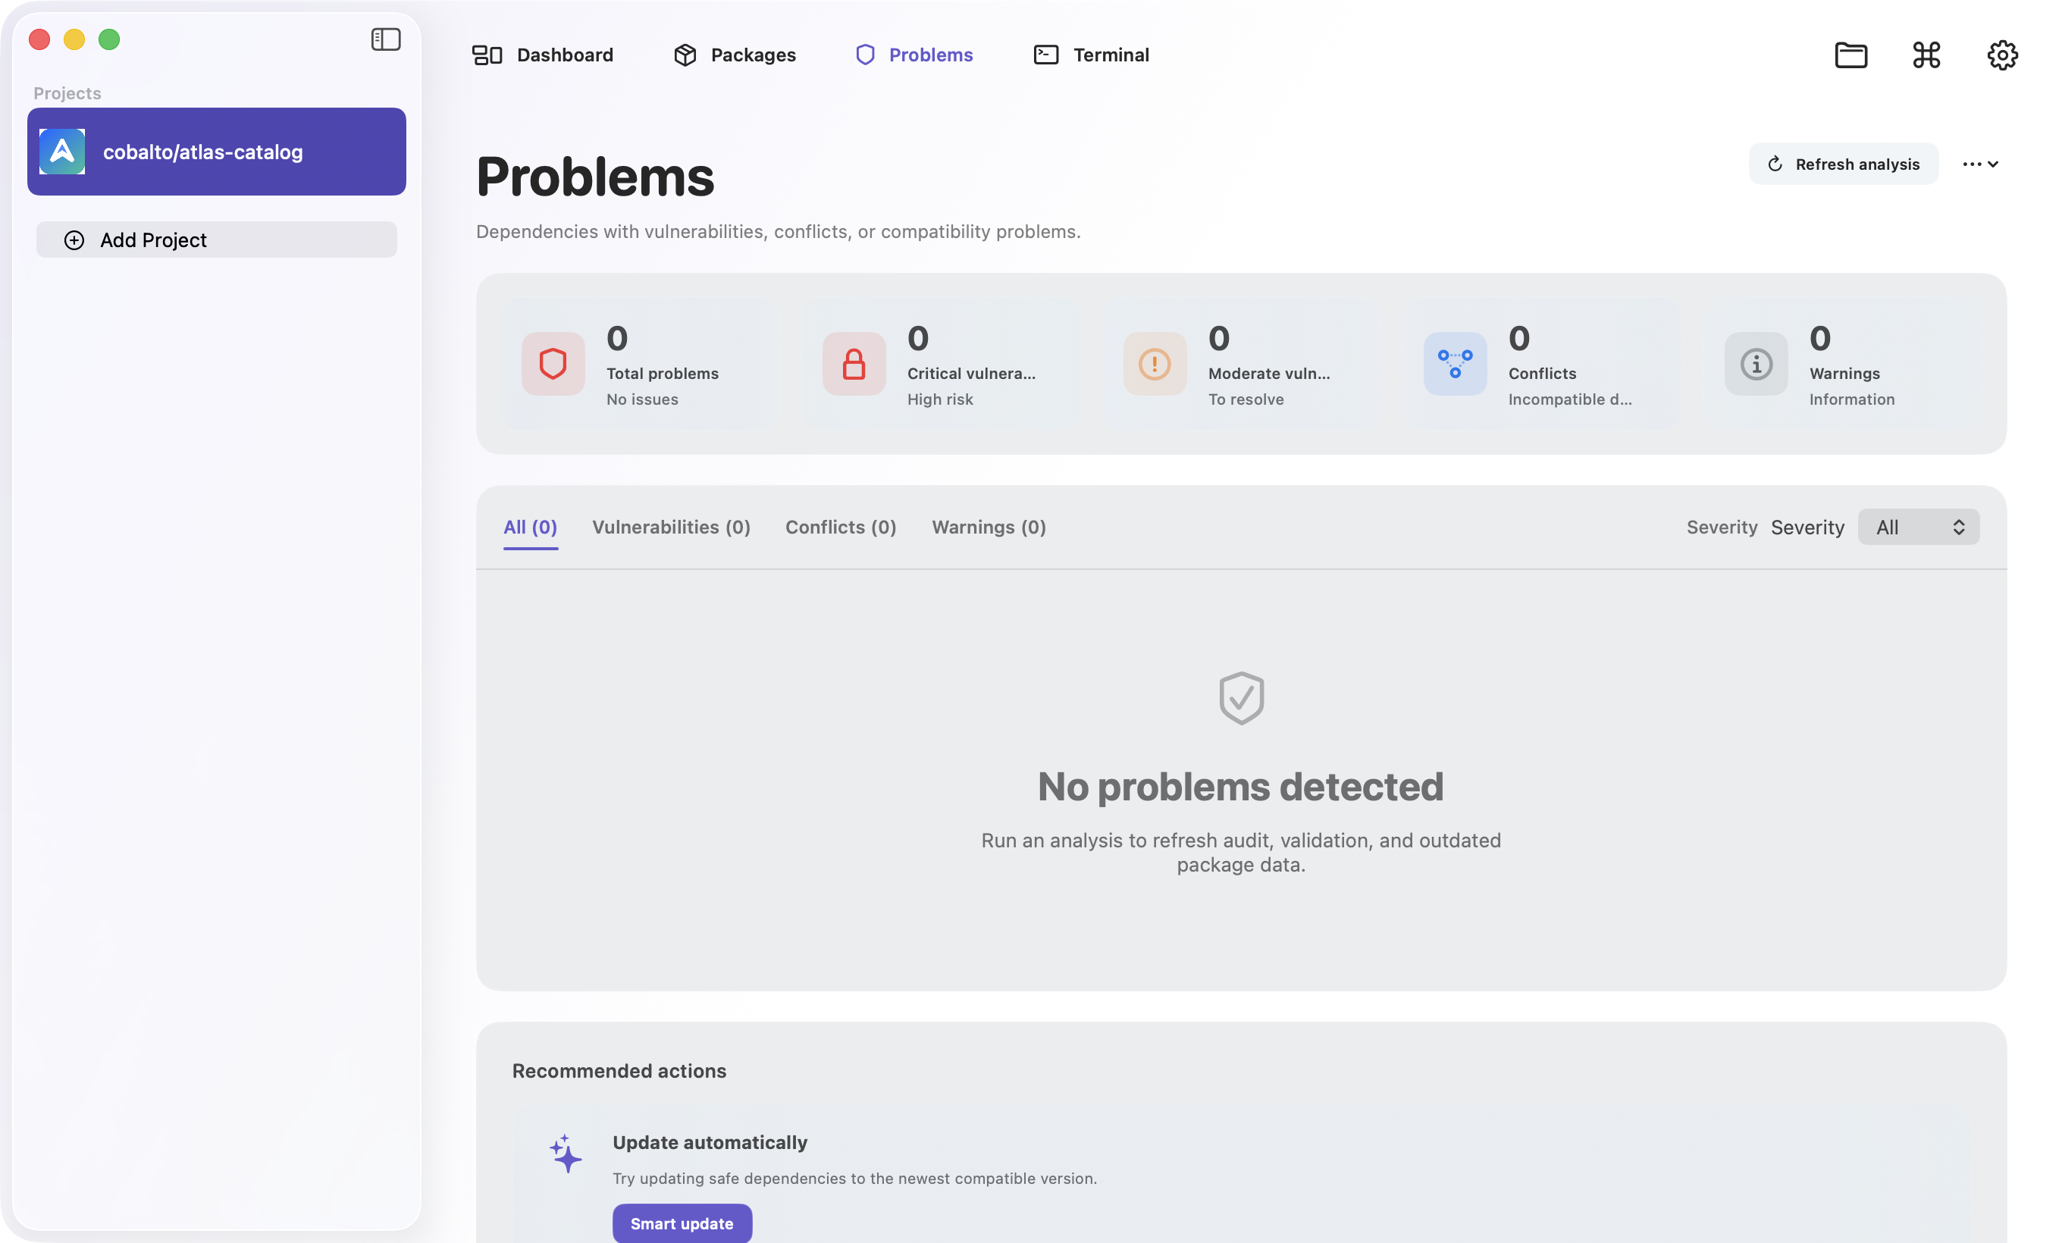Click the shield checkmark empty-state icon
Screen dimensions: 2062x1243
coord(1241,697)
